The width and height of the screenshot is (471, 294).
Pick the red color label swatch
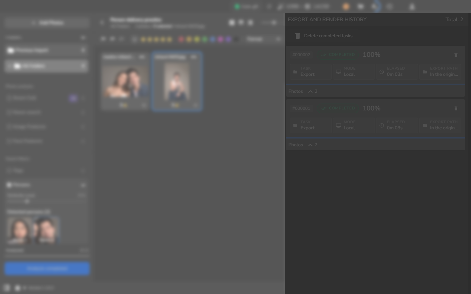pos(181,40)
